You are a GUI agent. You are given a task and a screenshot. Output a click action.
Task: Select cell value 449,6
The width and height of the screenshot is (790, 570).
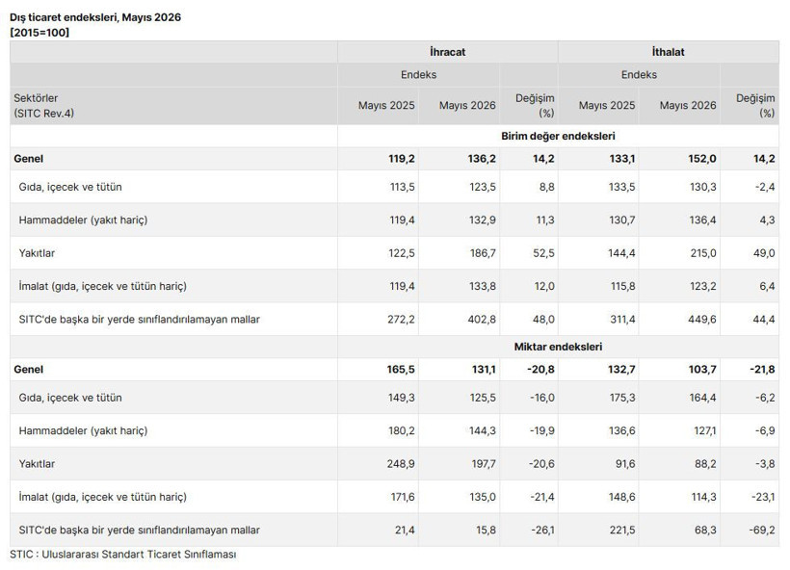[x=701, y=320]
